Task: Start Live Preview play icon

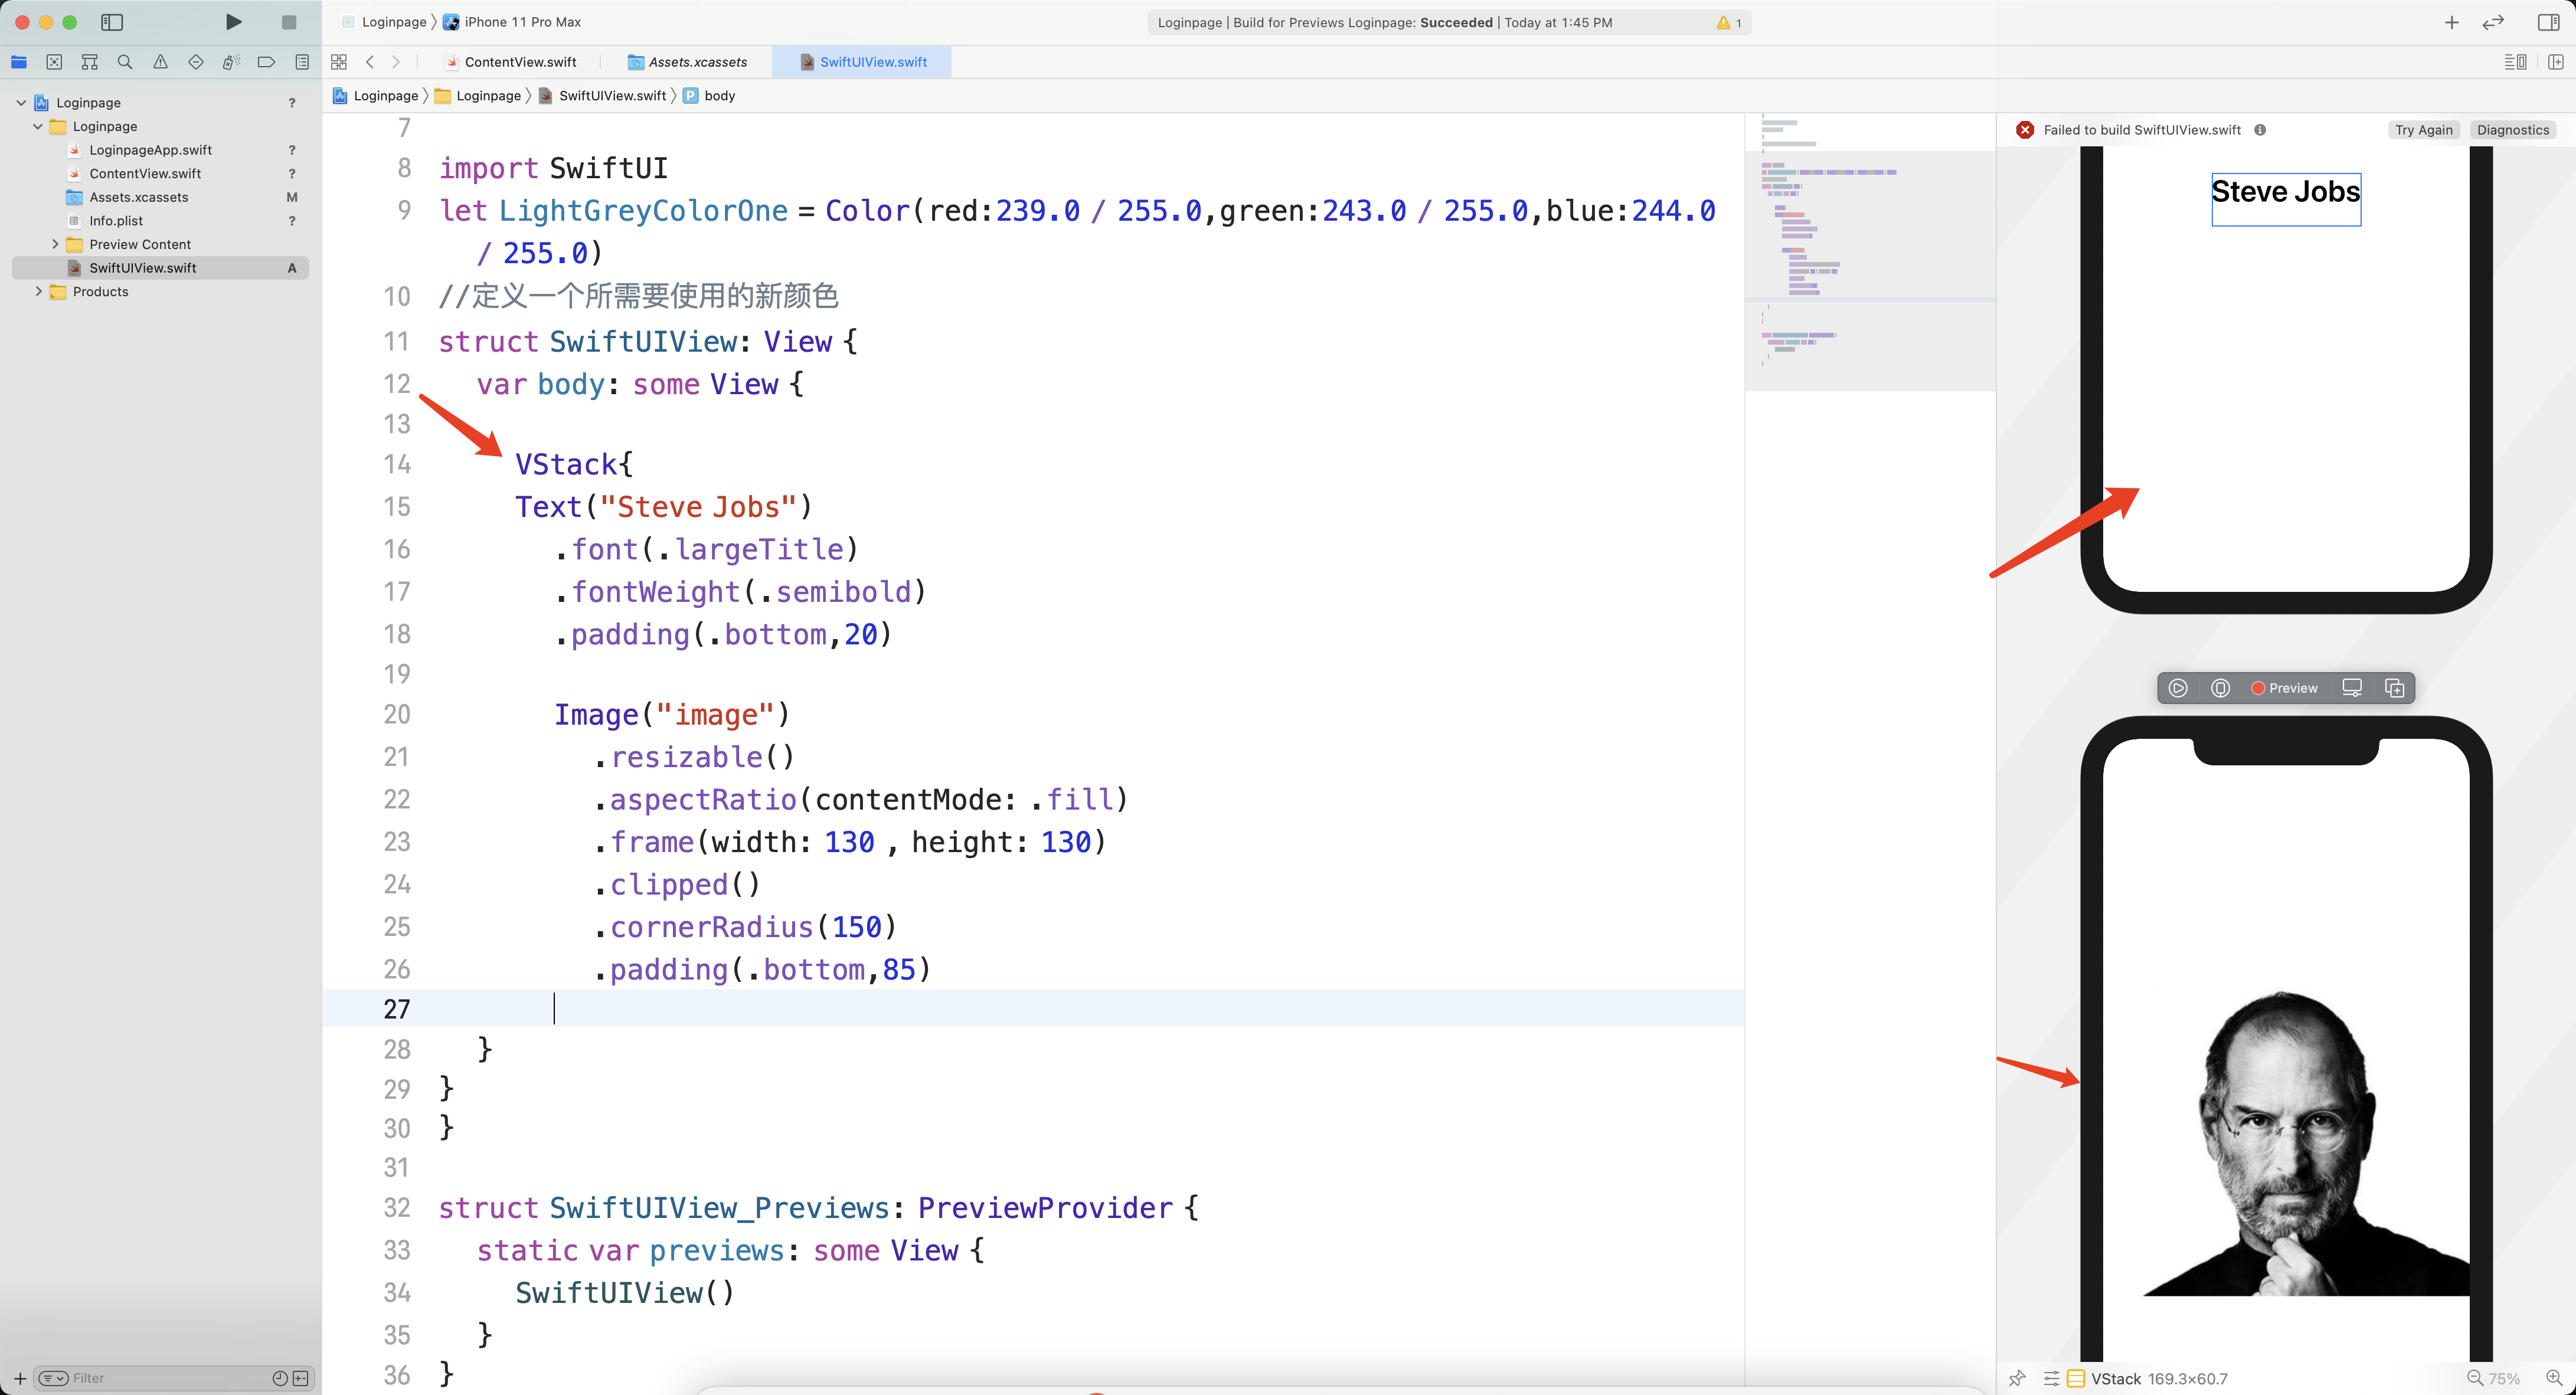Action: click(x=2177, y=688)
